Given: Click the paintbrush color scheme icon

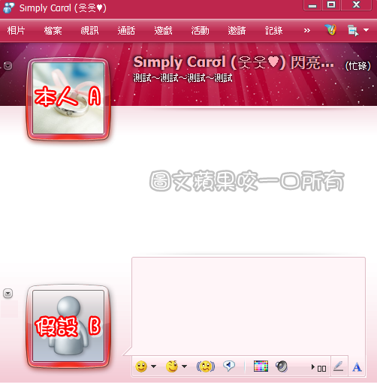Looking at the screenshot, I should pos(330,30).
